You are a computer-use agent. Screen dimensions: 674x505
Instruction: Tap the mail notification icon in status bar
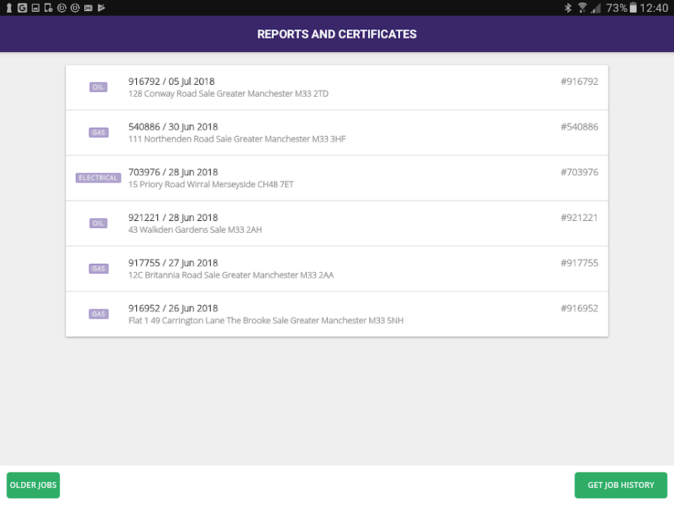[x=88, y=8]
